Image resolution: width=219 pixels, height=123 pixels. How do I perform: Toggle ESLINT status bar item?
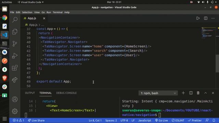(x=178, y=121)
